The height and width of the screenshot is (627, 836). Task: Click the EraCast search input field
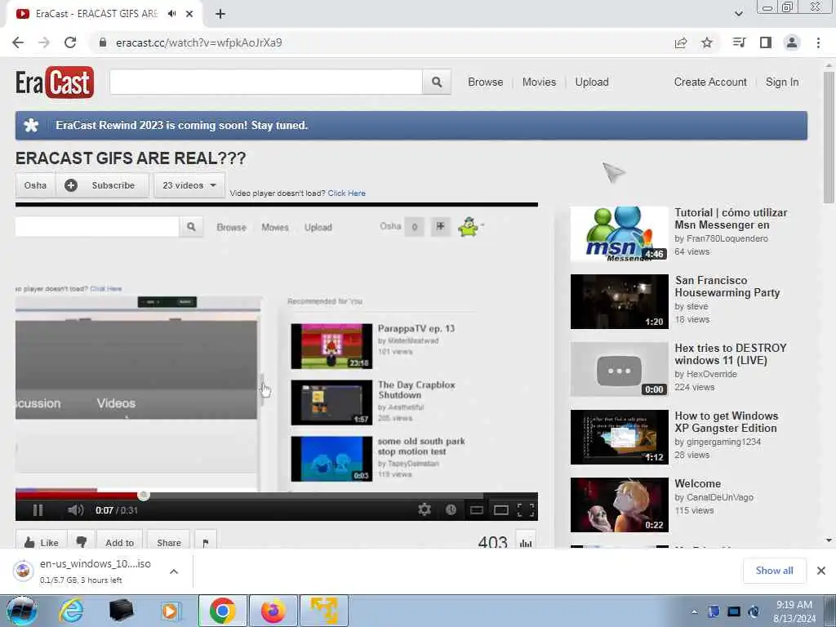(x=266, y=82)
